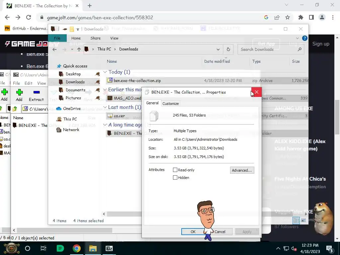This screenshot has height=255, width=340.
Task: Click Cancel in the Properties dialog
Action: [x=220, y=231]
